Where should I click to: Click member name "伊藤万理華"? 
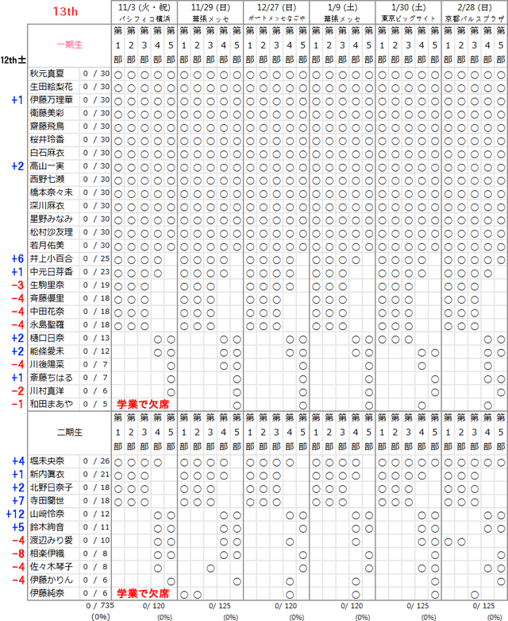52,100
